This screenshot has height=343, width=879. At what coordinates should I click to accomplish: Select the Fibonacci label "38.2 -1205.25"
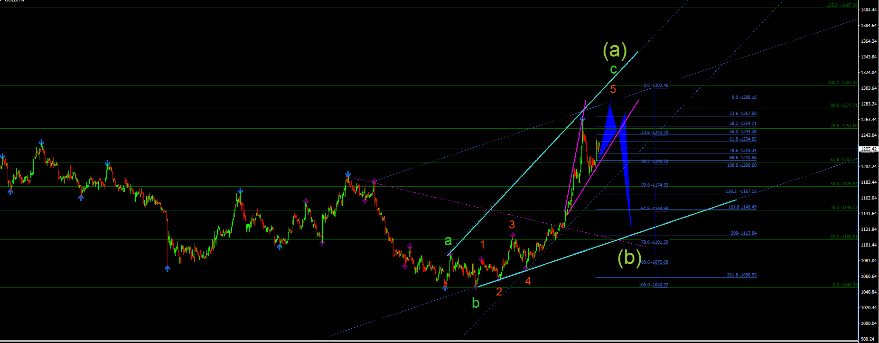[x=655, y=162]
